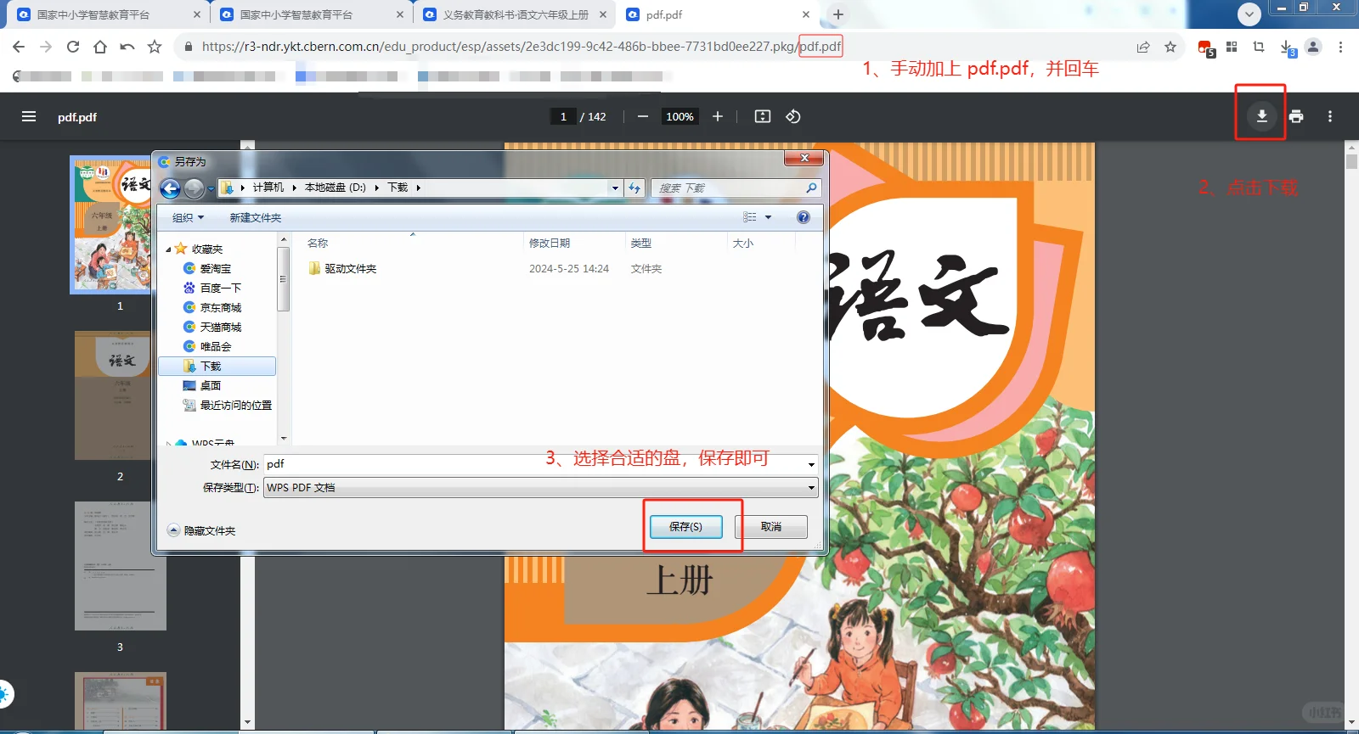This screenshot has height=734, width=1359.
Task: Click the star icon at address bar end
Action: 1170,47
